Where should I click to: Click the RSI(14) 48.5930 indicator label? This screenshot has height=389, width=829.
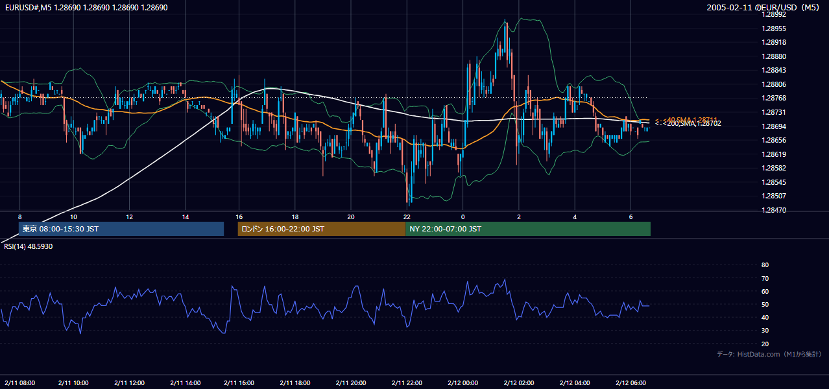pos(29,246)
